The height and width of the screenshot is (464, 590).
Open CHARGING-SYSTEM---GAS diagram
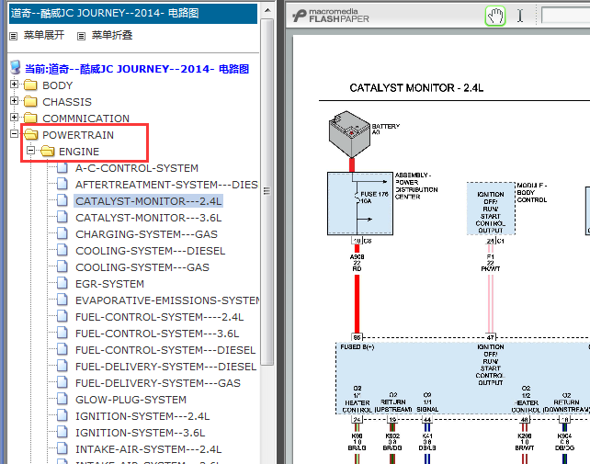(x=146, y=234)
